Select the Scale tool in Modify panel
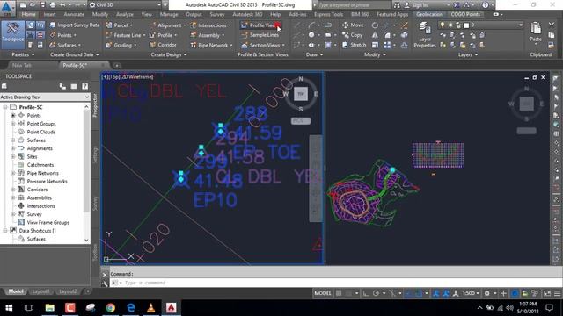The height and width of the screenshot is (316, 563). pyautogui.click(x=375, y=45)
